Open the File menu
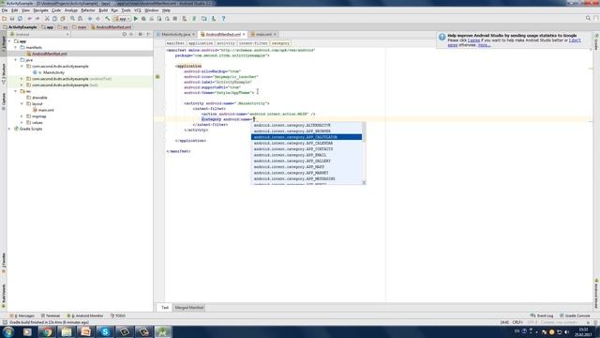Screen dimensions: 600x338 tap(5, 10)
